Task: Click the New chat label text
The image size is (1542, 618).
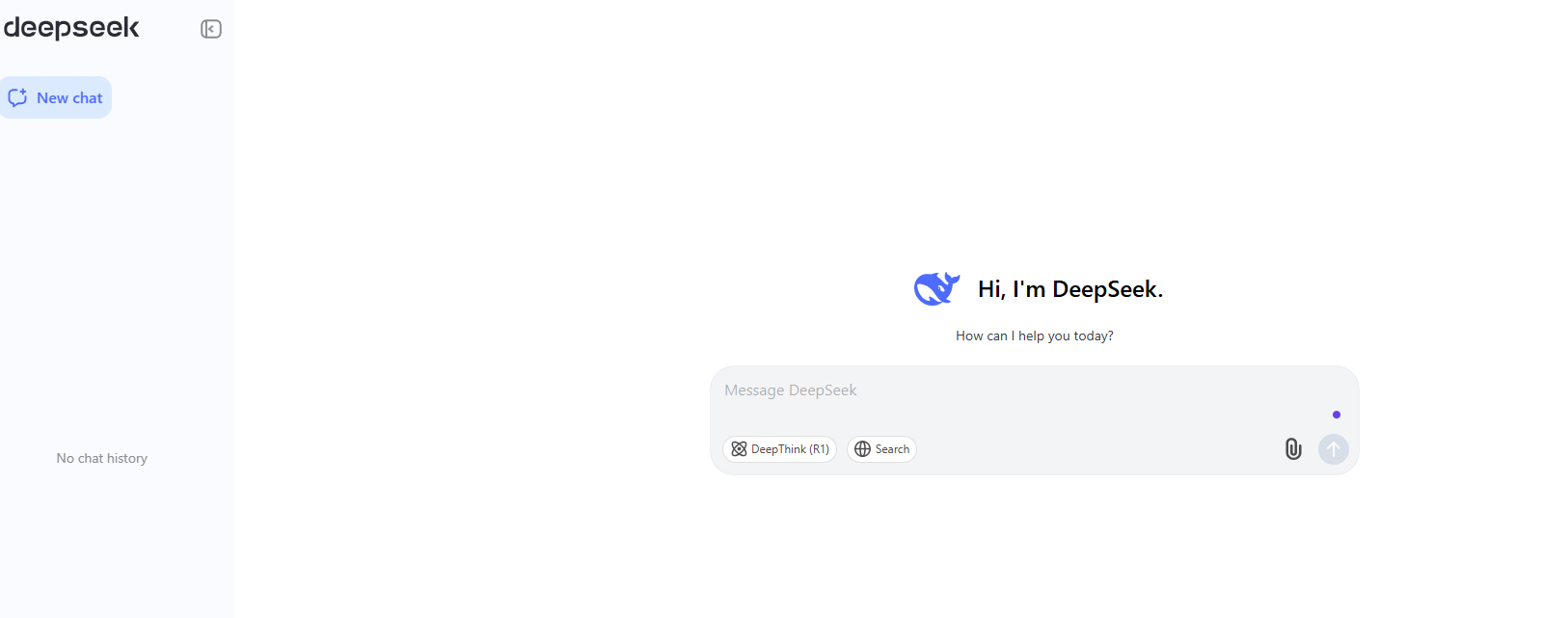Action: pyautogui.click(x=69, y=97)
